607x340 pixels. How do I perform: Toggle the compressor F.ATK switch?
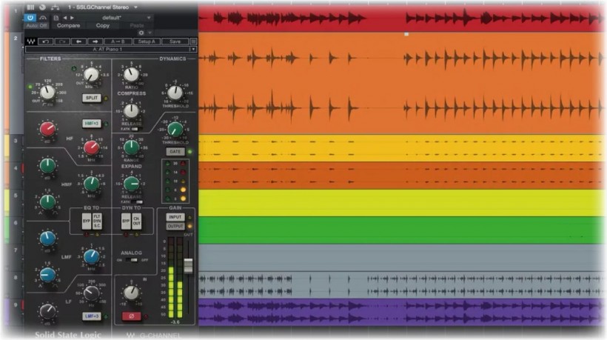[136, 129]
